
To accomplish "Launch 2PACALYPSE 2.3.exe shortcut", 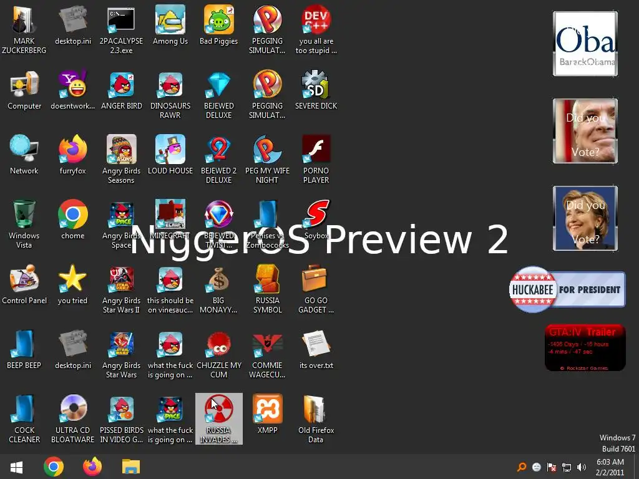I will coord(121,29).
